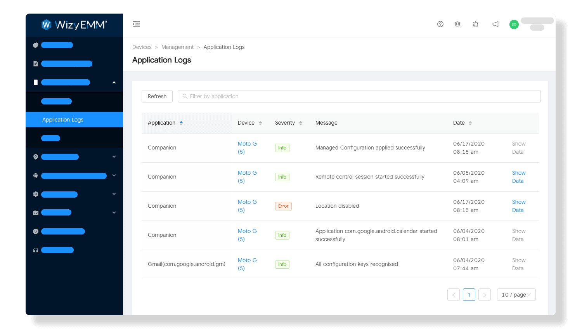582x330 pixels.
Task: Click the Refresh button
Action: click(x=157, y=96)
